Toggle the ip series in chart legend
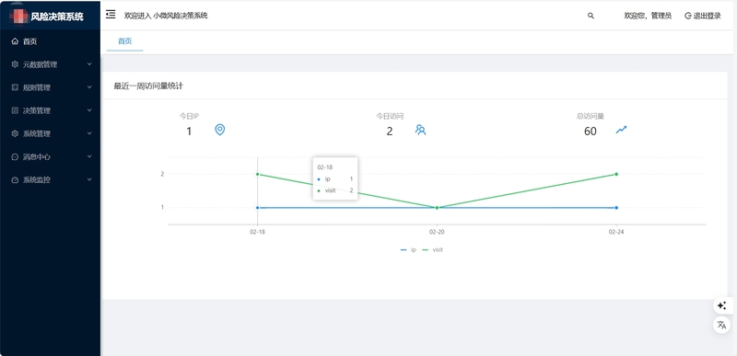737x356 pixels. tap(408, 250)
